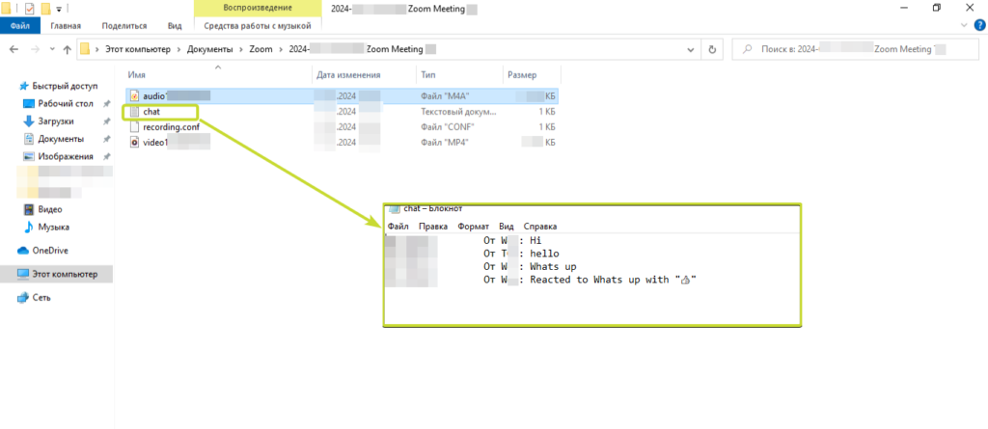Open Музыка in navigation pane
Screen dimensions: 988x429
pos(54,227)
